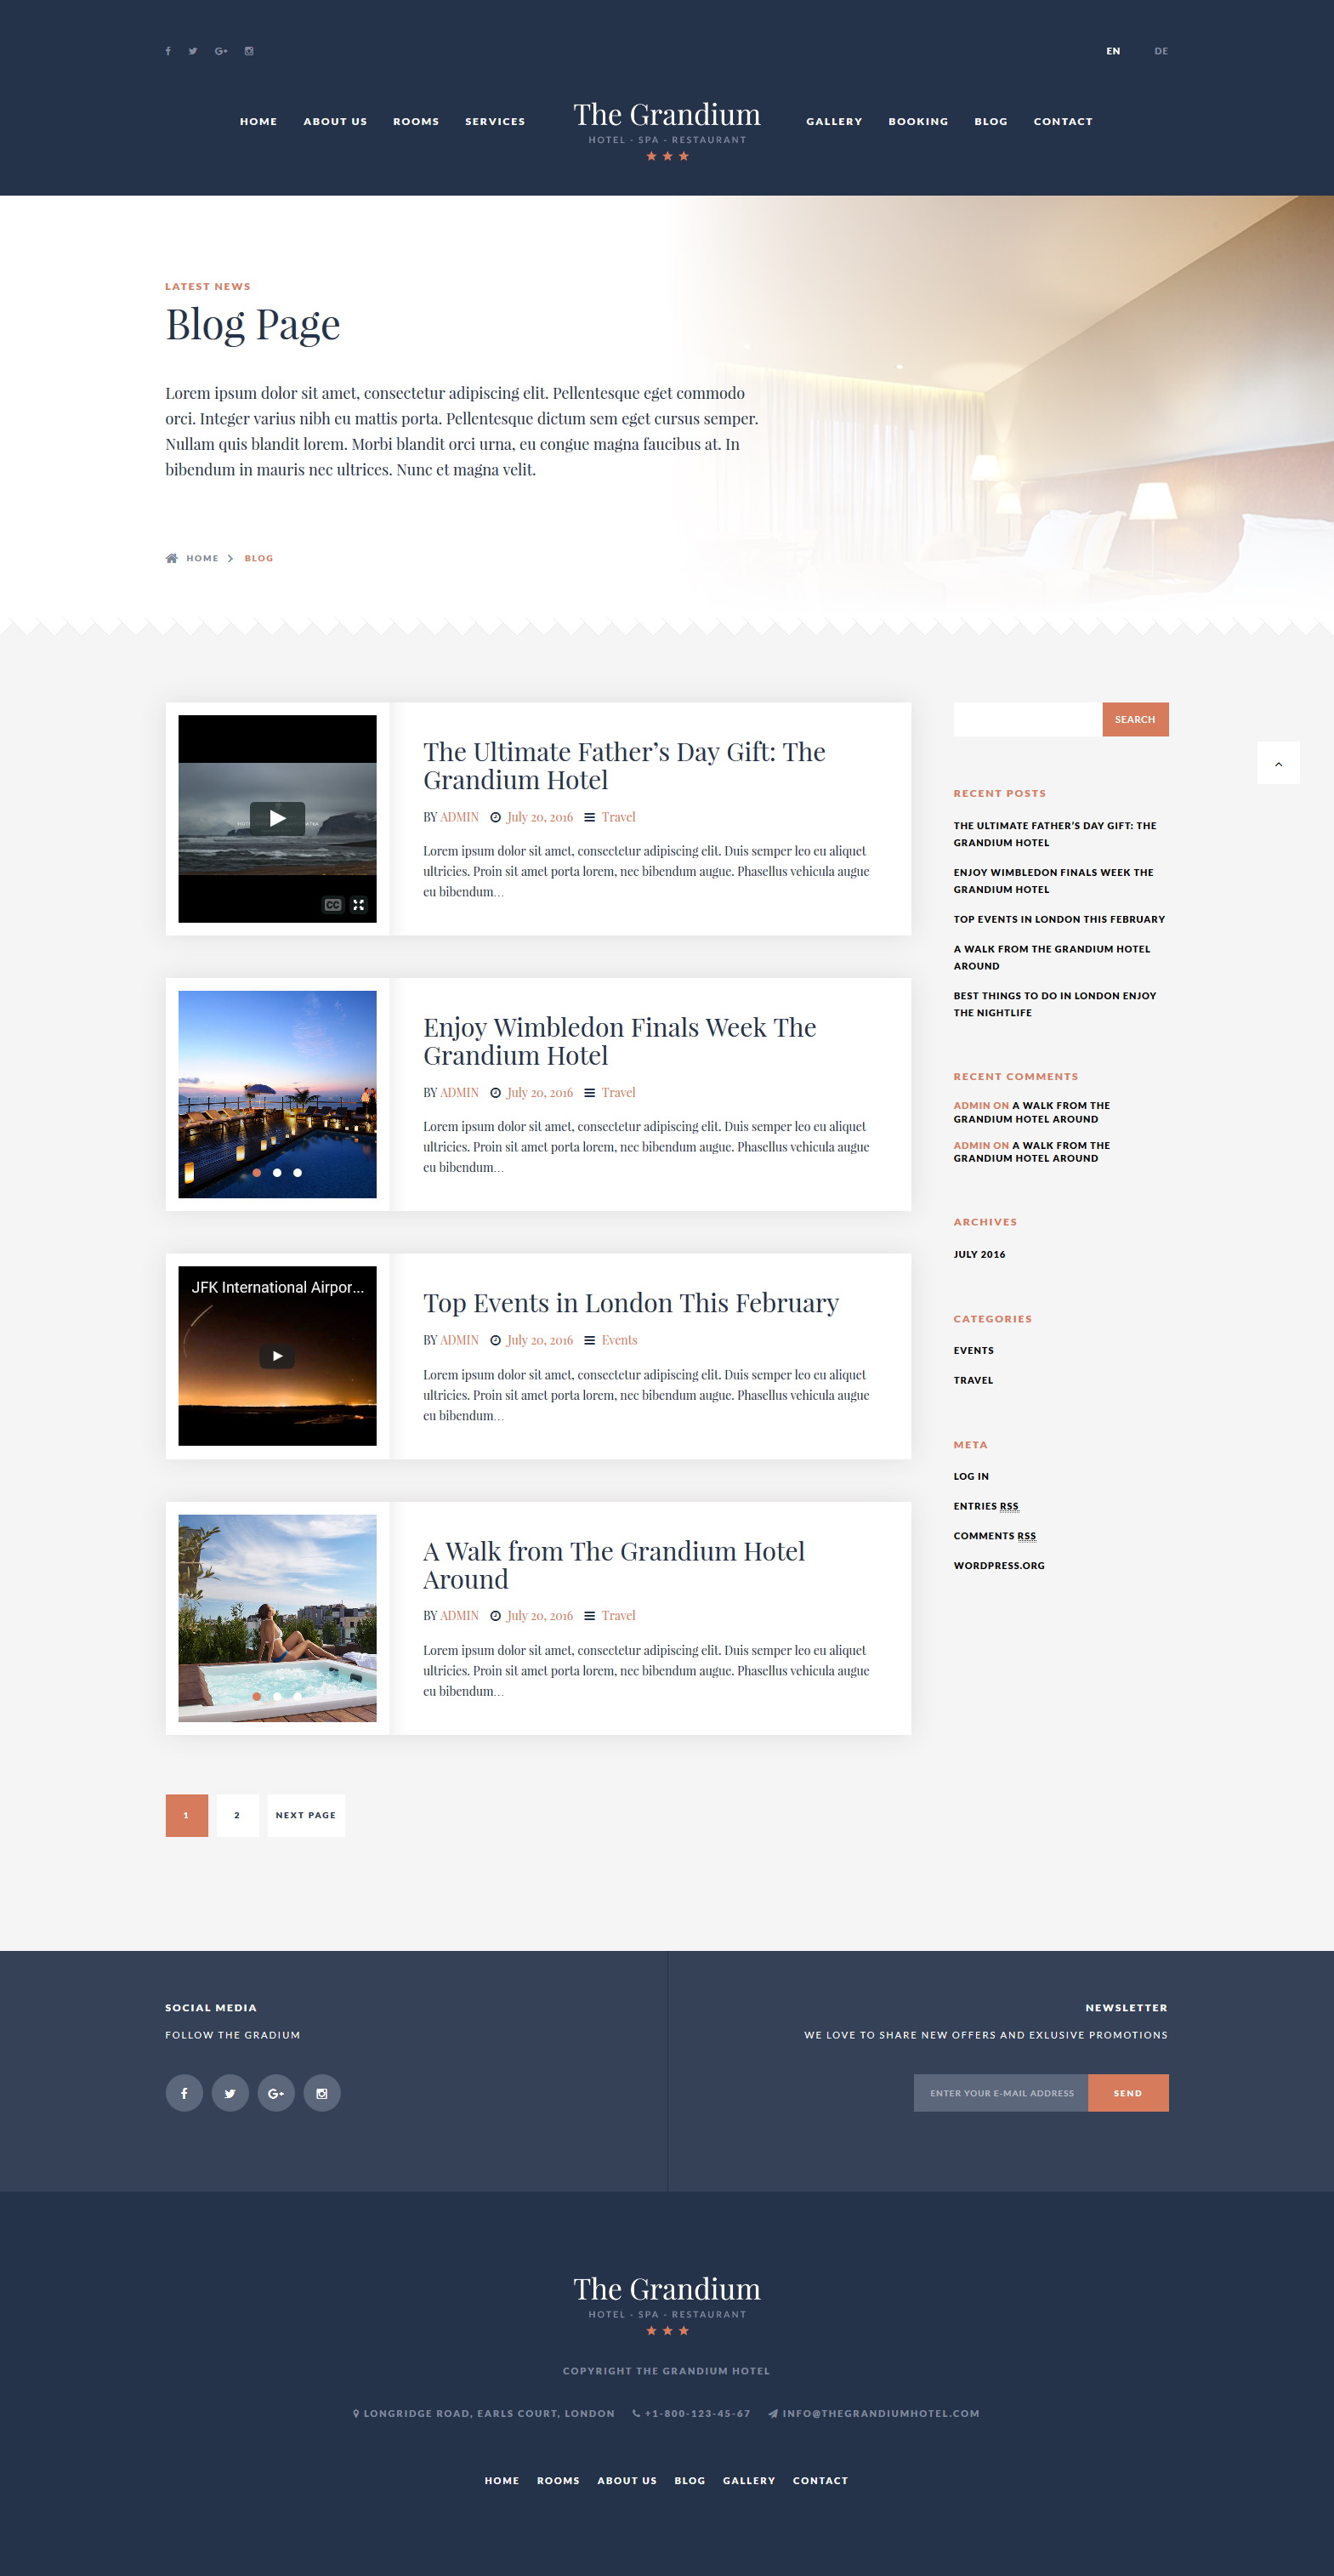
Task: Click the NEXT PAGE button
Action: (x=306, y=1815)
